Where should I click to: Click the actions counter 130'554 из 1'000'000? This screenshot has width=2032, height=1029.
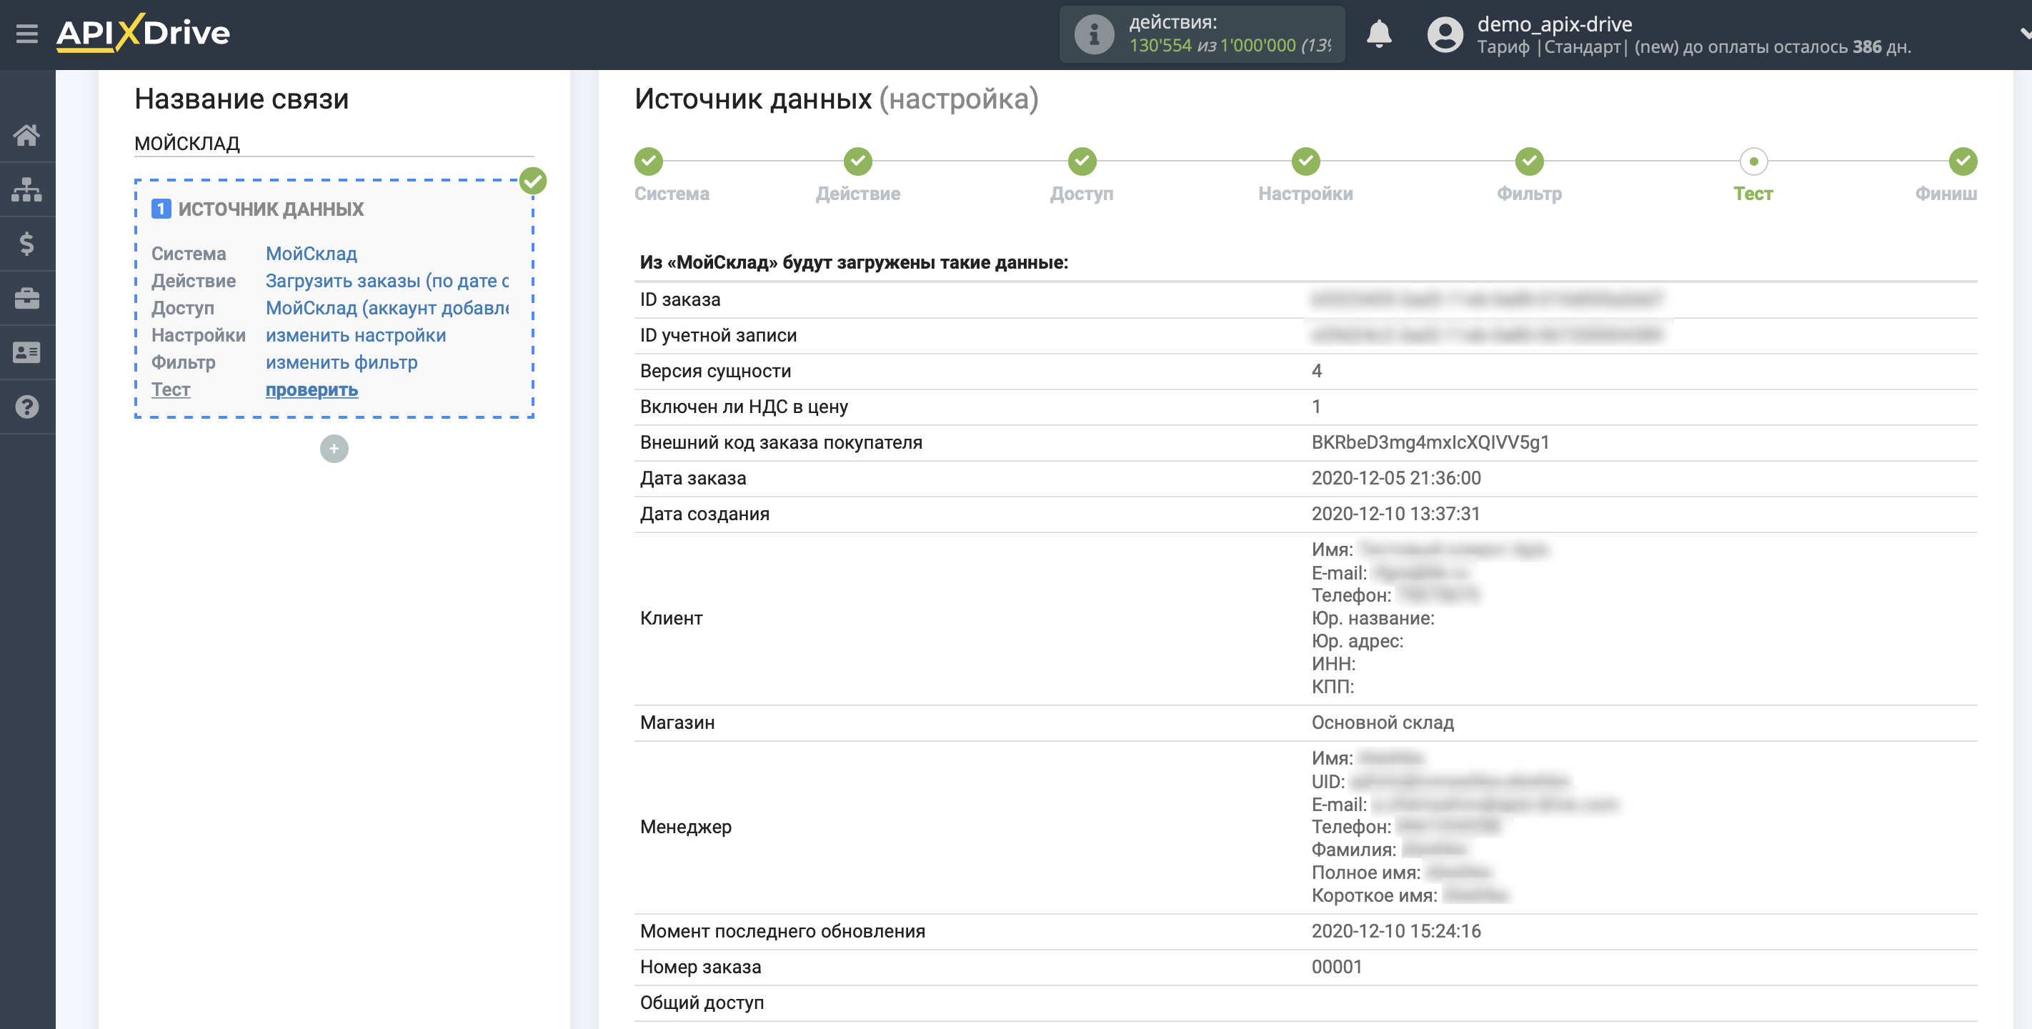(x=1229, y=46)
